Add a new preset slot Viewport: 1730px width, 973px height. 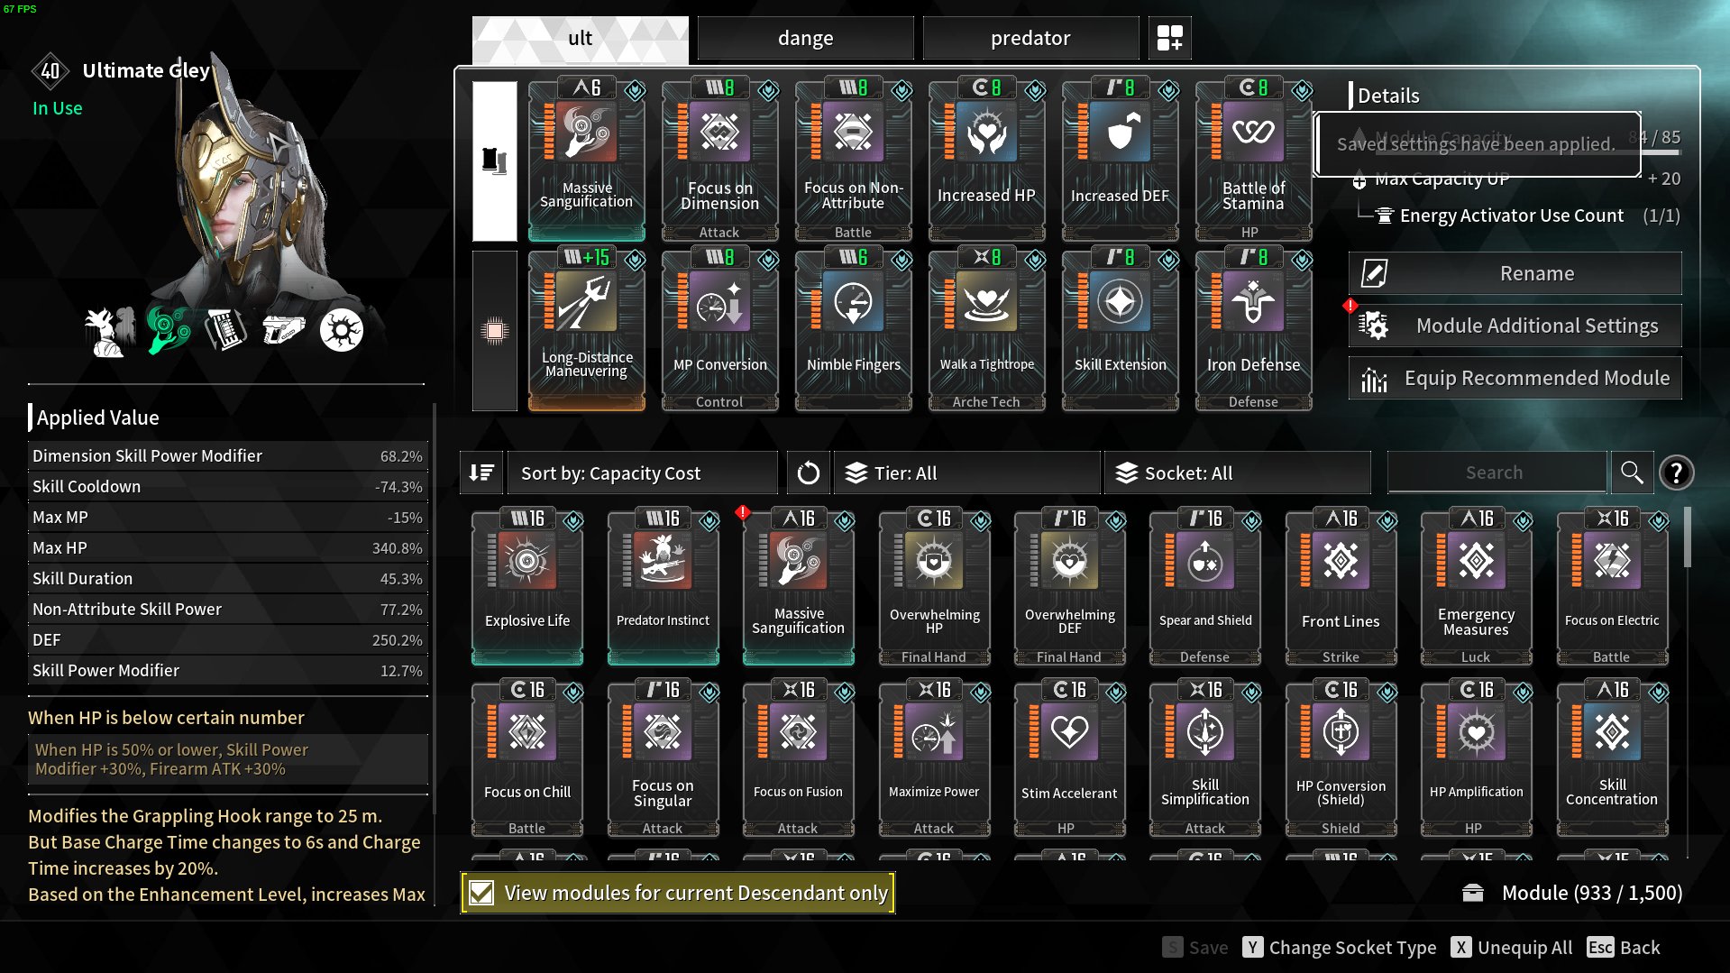pos(1170,38)
